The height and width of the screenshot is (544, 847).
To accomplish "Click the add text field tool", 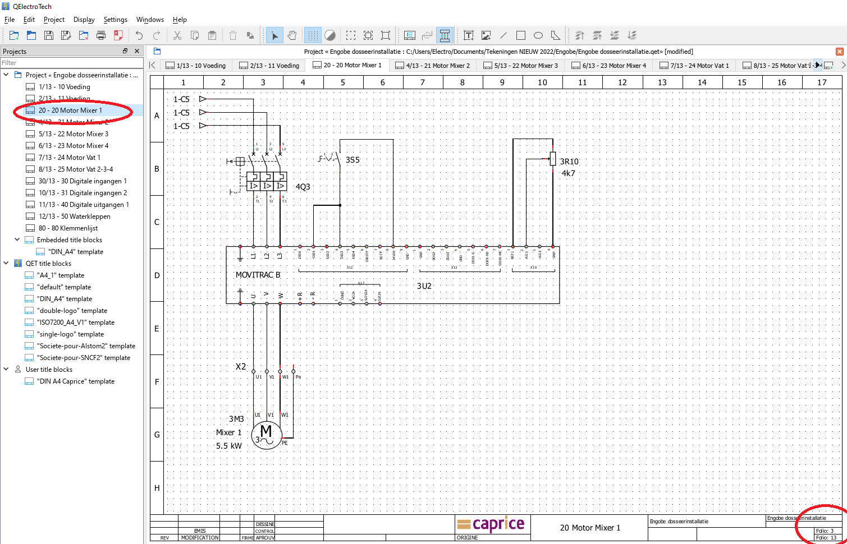I will pos(469,36).
